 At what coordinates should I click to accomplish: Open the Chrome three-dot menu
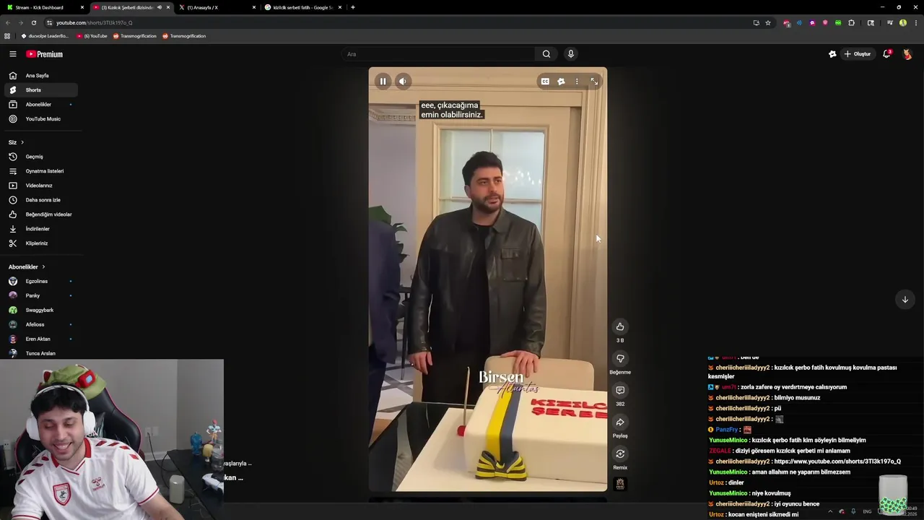[x=915, y=22]
